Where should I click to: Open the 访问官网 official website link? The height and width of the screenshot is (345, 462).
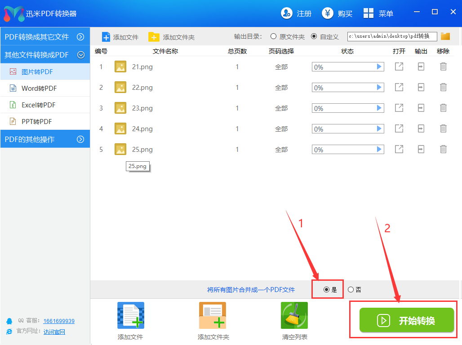54,332
